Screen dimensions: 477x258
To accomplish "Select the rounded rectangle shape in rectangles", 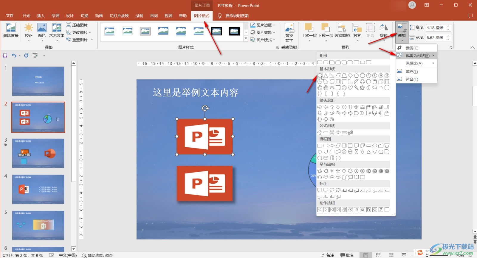I will click(326, 62).
